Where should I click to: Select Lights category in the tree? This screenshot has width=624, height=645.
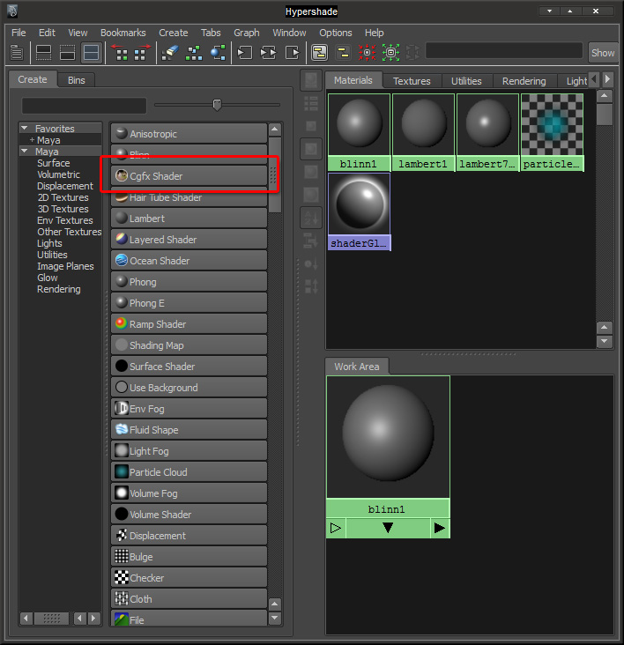(x=49, y=243)
